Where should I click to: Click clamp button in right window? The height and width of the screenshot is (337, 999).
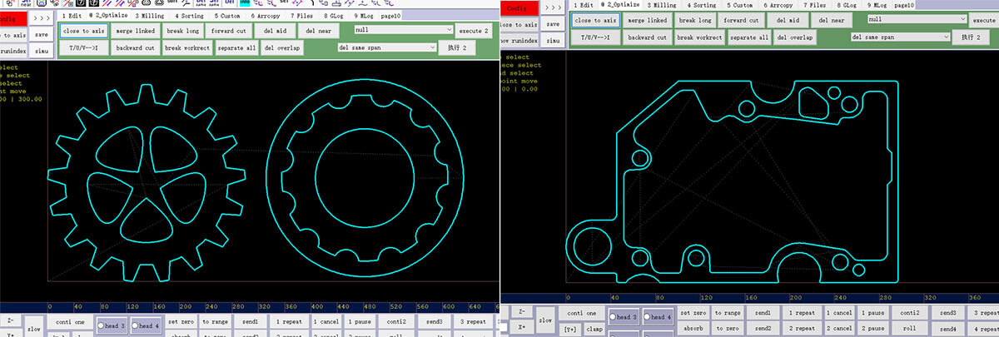594,329
